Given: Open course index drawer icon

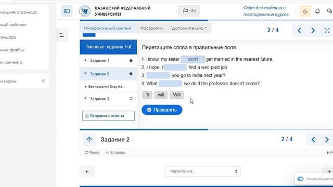Looking at the screenshot, I should (x=62, y=35).
